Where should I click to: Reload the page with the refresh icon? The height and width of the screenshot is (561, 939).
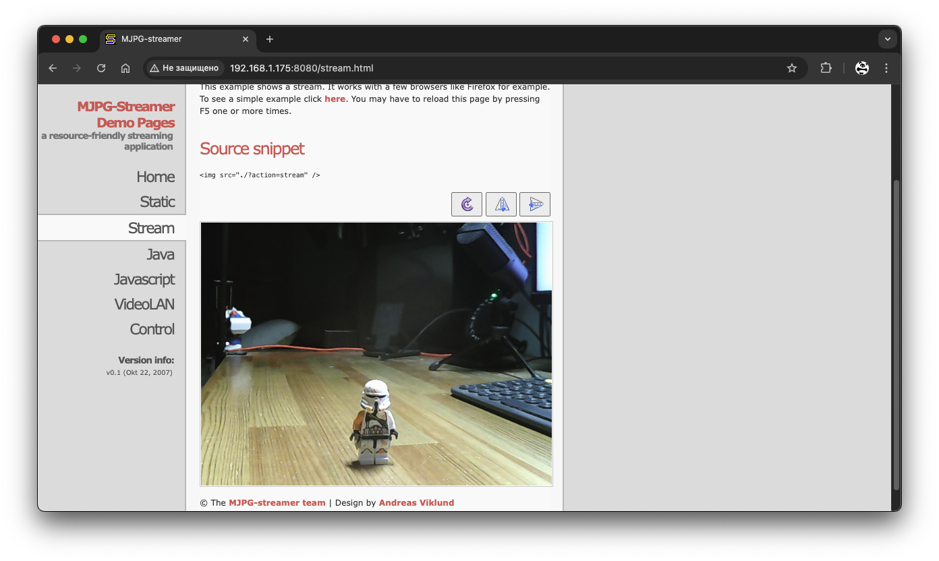(101, 68)
